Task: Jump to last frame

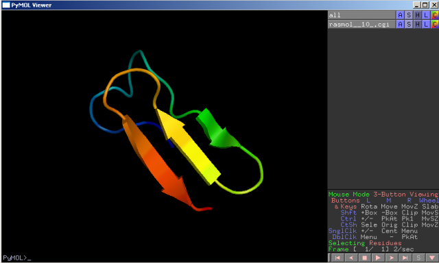Action: click(405, 258)
